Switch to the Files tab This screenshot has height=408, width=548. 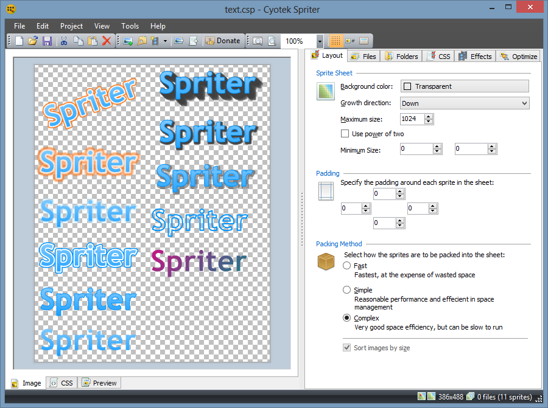364,56
